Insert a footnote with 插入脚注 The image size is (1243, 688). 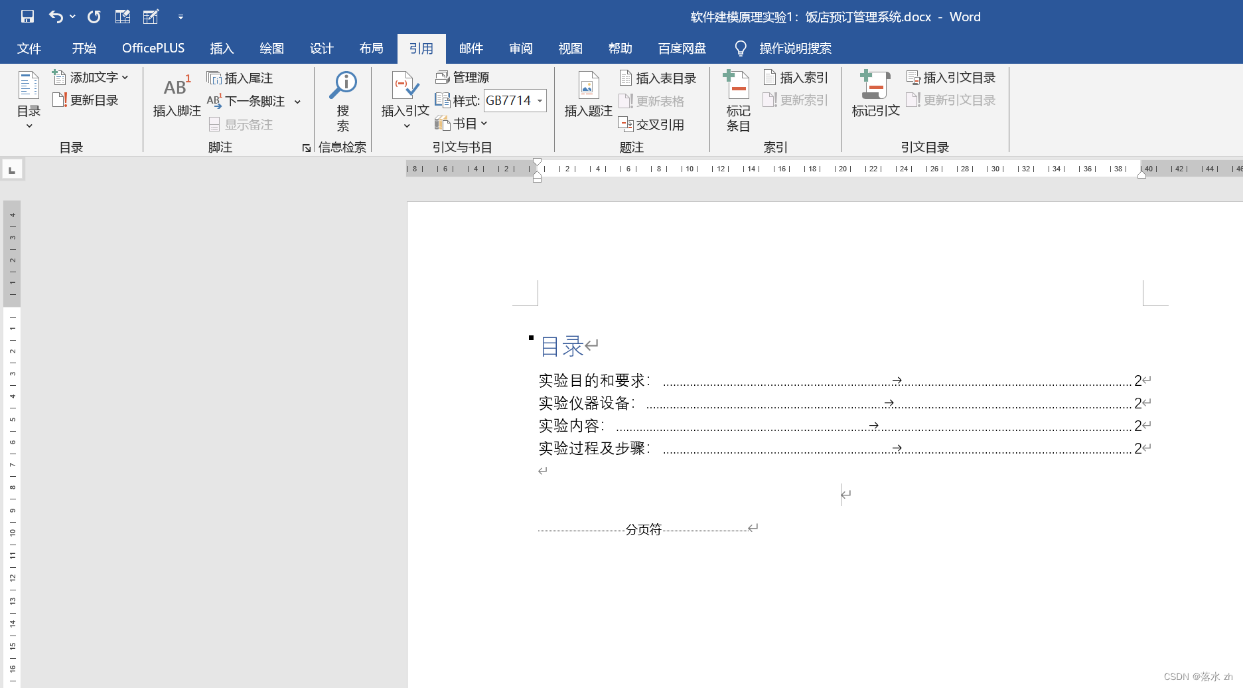point(177,96)
